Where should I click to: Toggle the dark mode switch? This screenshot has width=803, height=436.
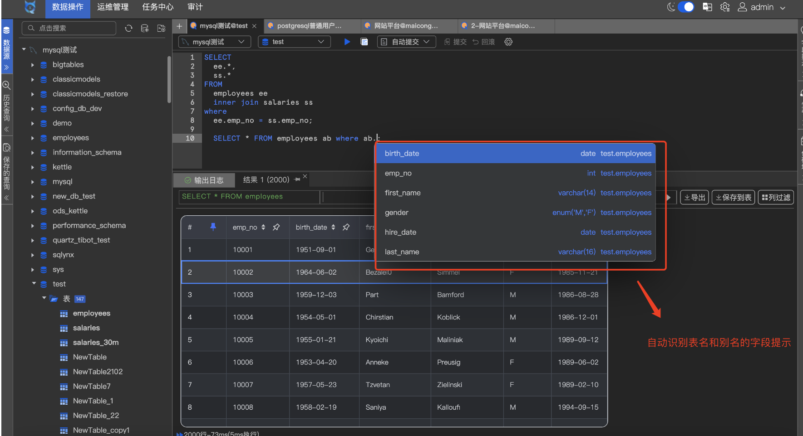coord(685,7)
